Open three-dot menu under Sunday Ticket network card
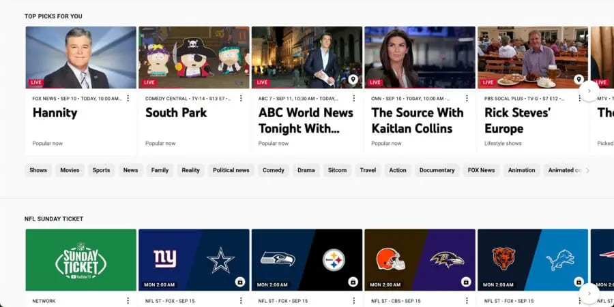Viewport: 614px width, 307px height. pos(128,300)
